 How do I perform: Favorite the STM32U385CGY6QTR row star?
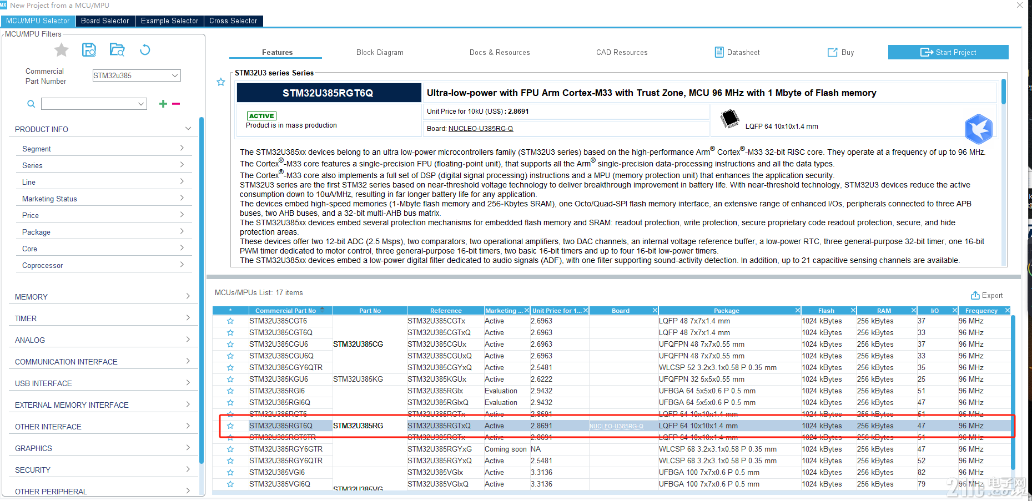(x=230, y=368)
